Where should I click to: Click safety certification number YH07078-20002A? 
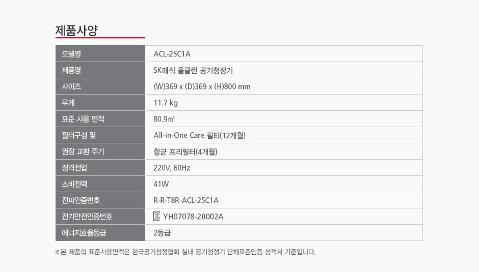pos(193,217)
